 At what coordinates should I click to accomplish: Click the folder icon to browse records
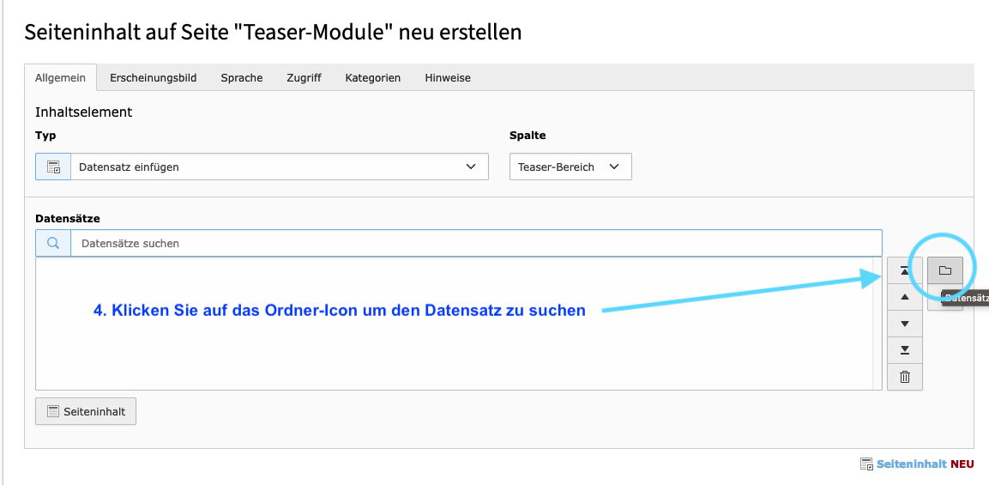[x=944, y=270]
